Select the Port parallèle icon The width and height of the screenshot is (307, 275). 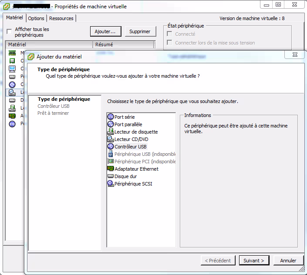pyautogui.click(x=111, y=124)
